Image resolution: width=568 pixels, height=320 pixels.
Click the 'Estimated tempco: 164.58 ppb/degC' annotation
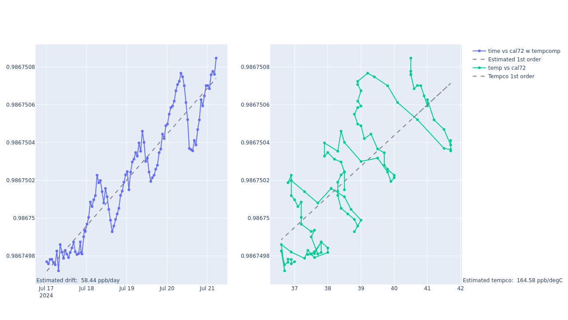pyautogui.click(x=513, y=280)
